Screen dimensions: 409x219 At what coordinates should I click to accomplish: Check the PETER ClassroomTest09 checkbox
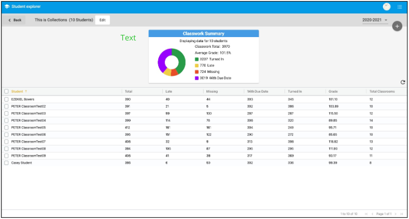[7, 156]
